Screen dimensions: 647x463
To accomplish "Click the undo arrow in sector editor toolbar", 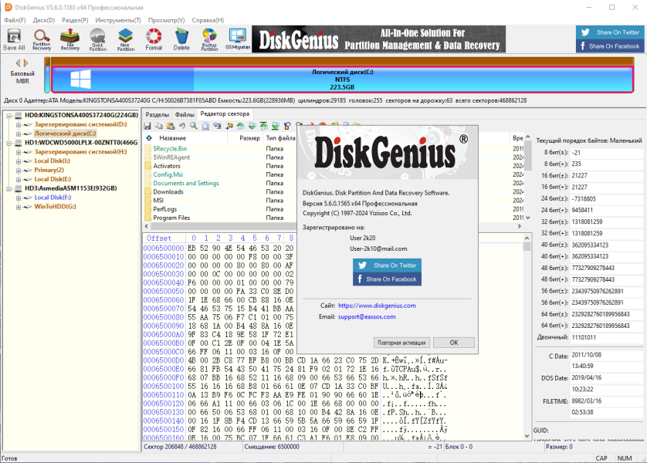I will pos(182,126).
